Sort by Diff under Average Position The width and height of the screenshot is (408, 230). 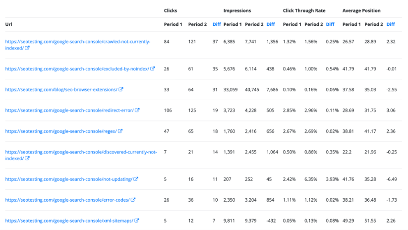[391, 24]
